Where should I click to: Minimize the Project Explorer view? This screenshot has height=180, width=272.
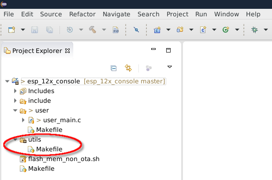click(153, 49)
